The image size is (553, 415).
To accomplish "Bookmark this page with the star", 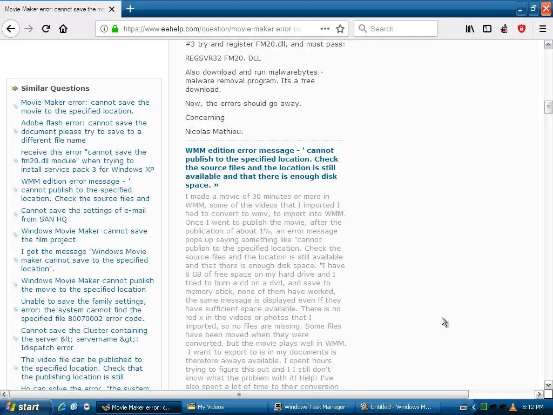I will (x=340, y=29).
